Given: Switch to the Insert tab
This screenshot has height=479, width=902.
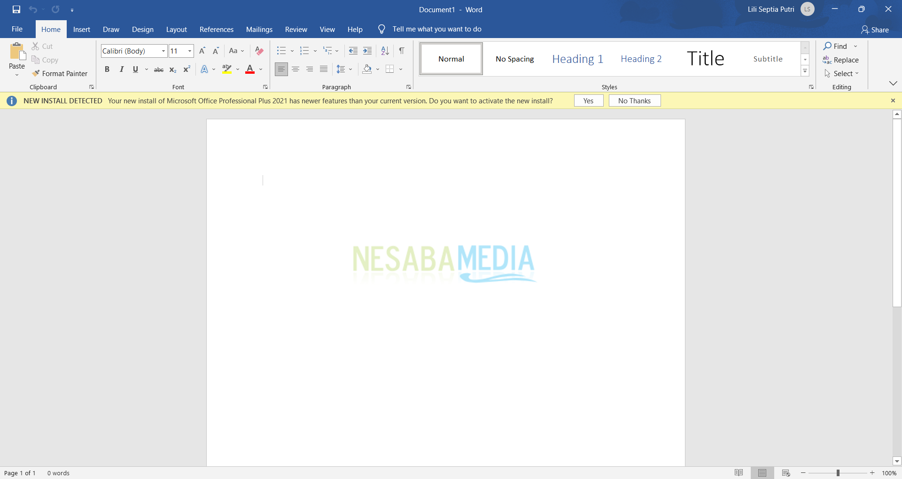Looking at the screenshot, I should click(82, 29).
